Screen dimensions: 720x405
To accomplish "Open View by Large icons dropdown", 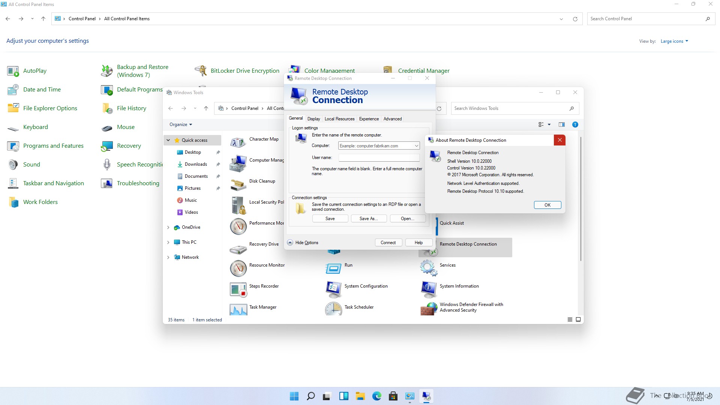I will coord(674,41).
